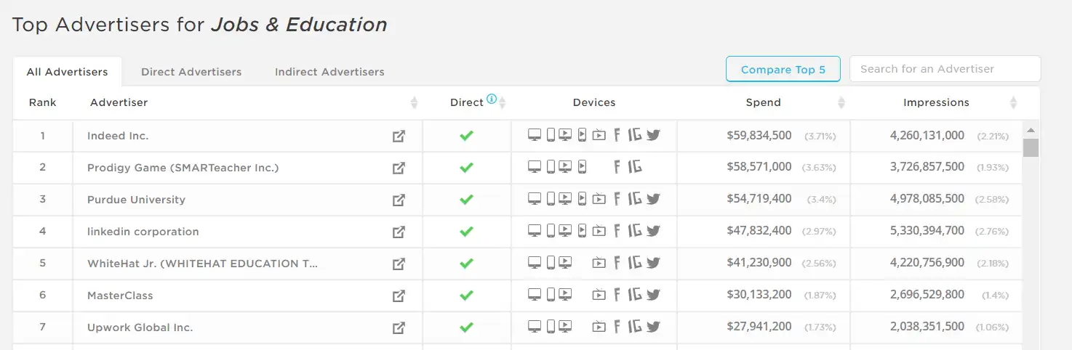Open external link icon for Purdue University
Image resolution: width=1072 pixels, height=350 pixels.
point(399,200)
